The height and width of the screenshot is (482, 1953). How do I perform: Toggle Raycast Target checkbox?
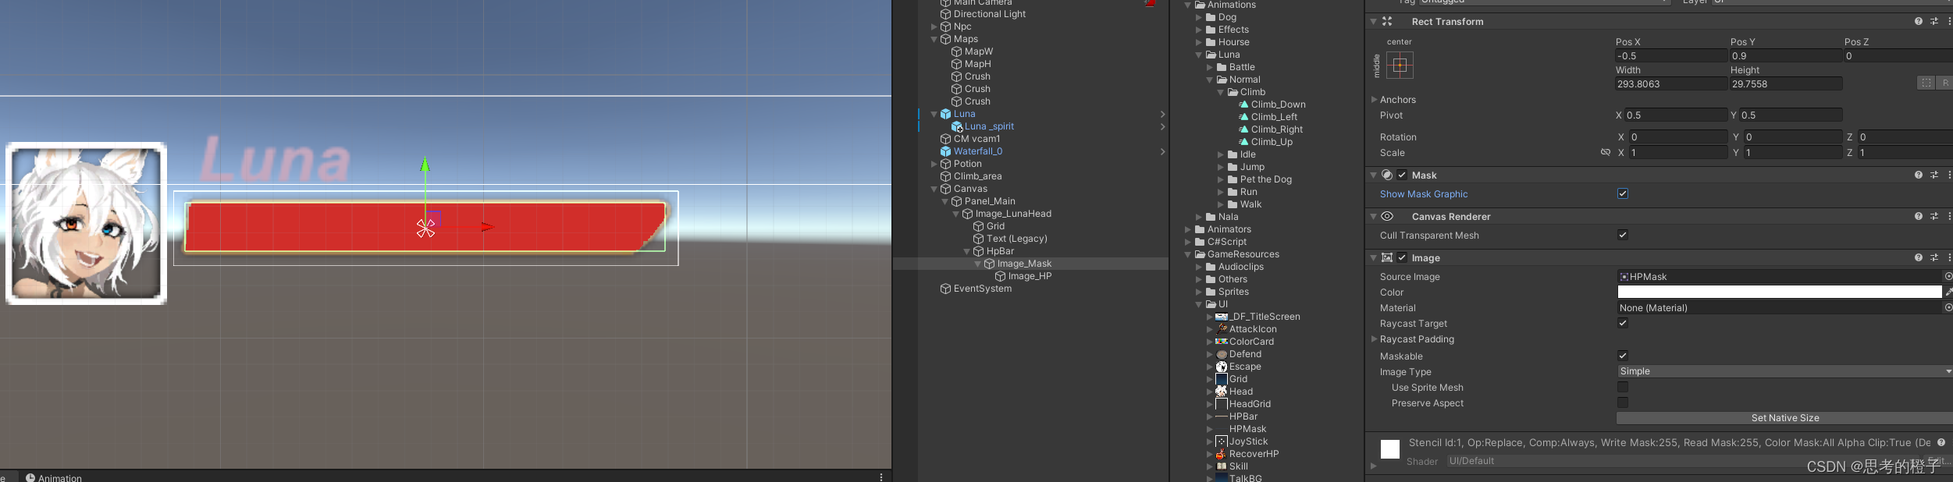(x=1623, y=323)
